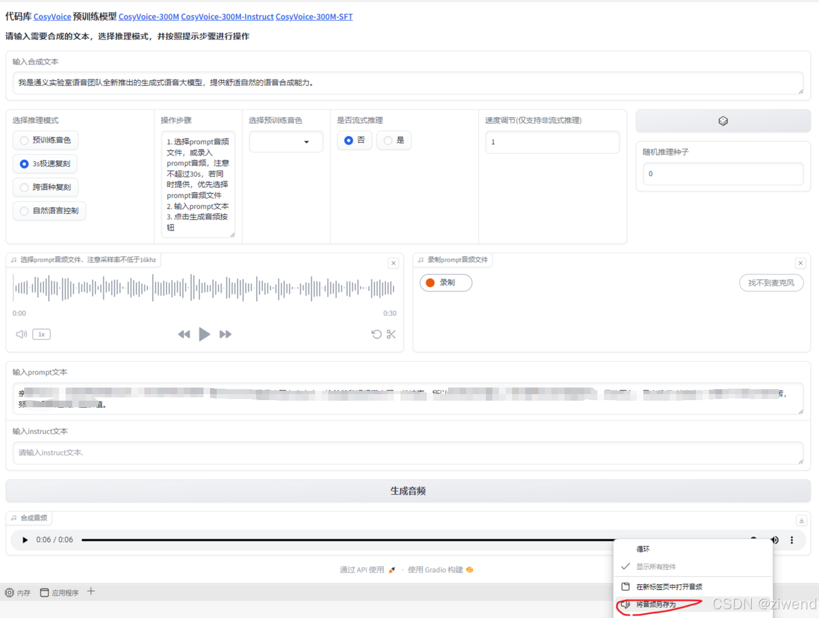Viewport: 819px width, 618px height.
Task: Click the 输入合成文本 text field
Action: tap(408, 83)
